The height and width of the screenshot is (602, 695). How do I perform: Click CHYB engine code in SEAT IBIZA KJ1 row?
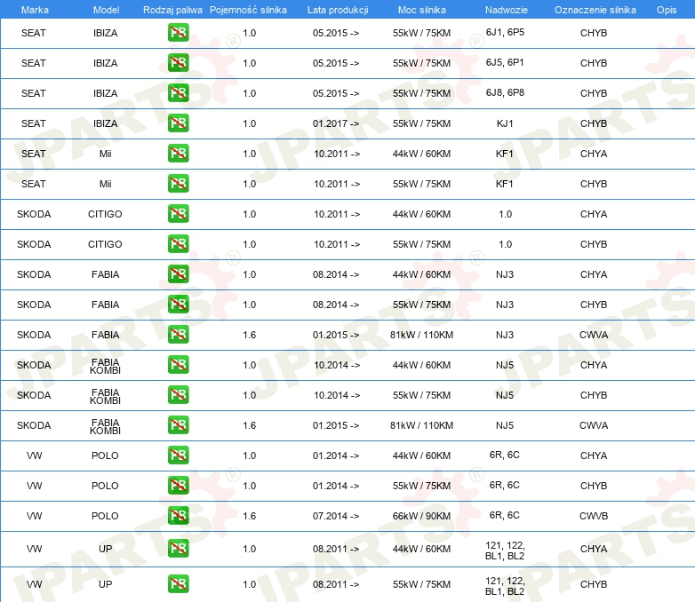[x=594, y=123]
